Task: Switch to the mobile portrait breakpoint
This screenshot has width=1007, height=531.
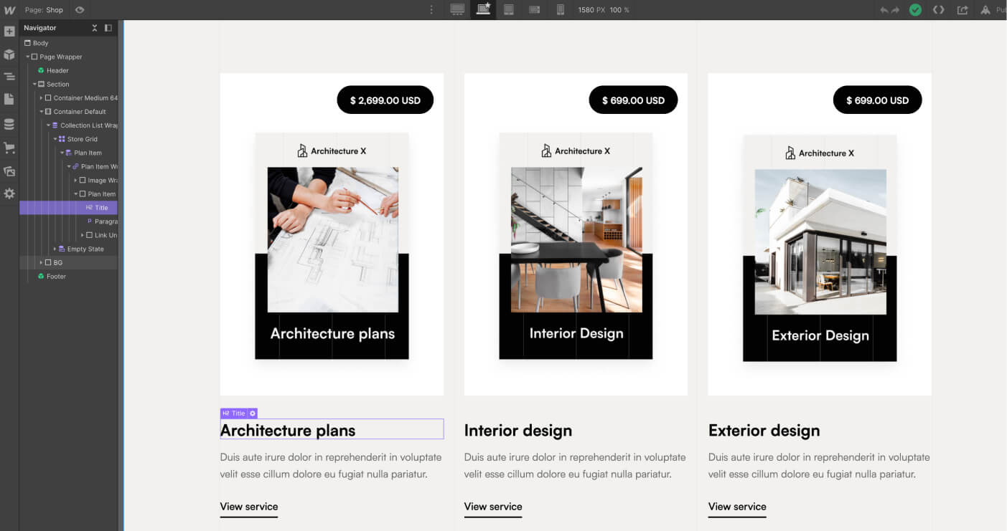Action: 560,9
